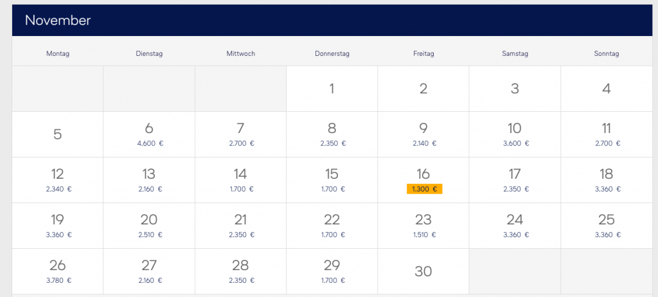Choose November 6 priced at 4.600 €
Image resolution: width=658 pixels, height=297 pixels.
click(149, 134)
